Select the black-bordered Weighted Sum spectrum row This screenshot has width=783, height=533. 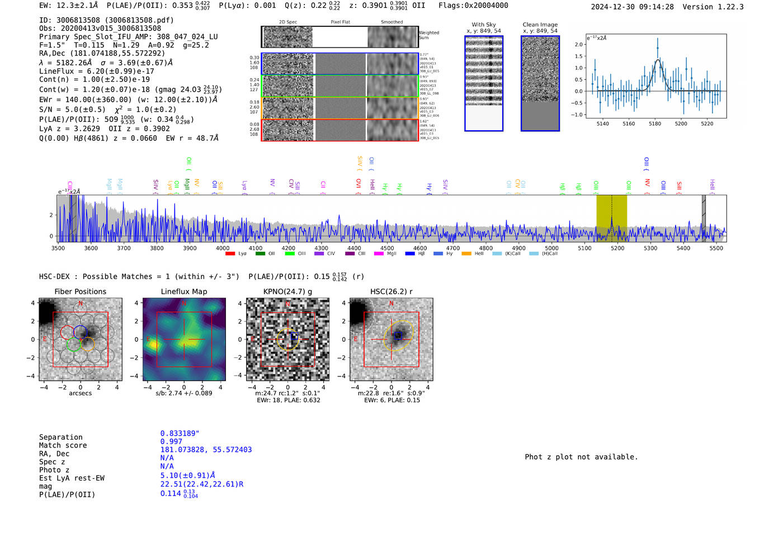[x=340, y=37]
